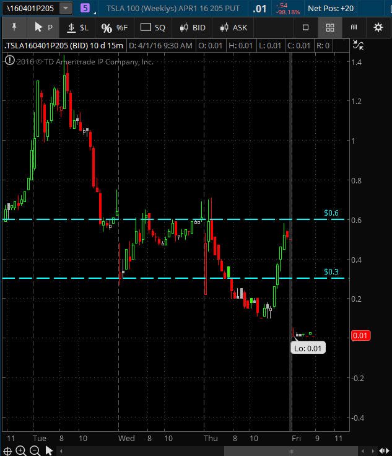The image size is (392, 456).
Task: Open chart settings gear icon
Action: 378,28
